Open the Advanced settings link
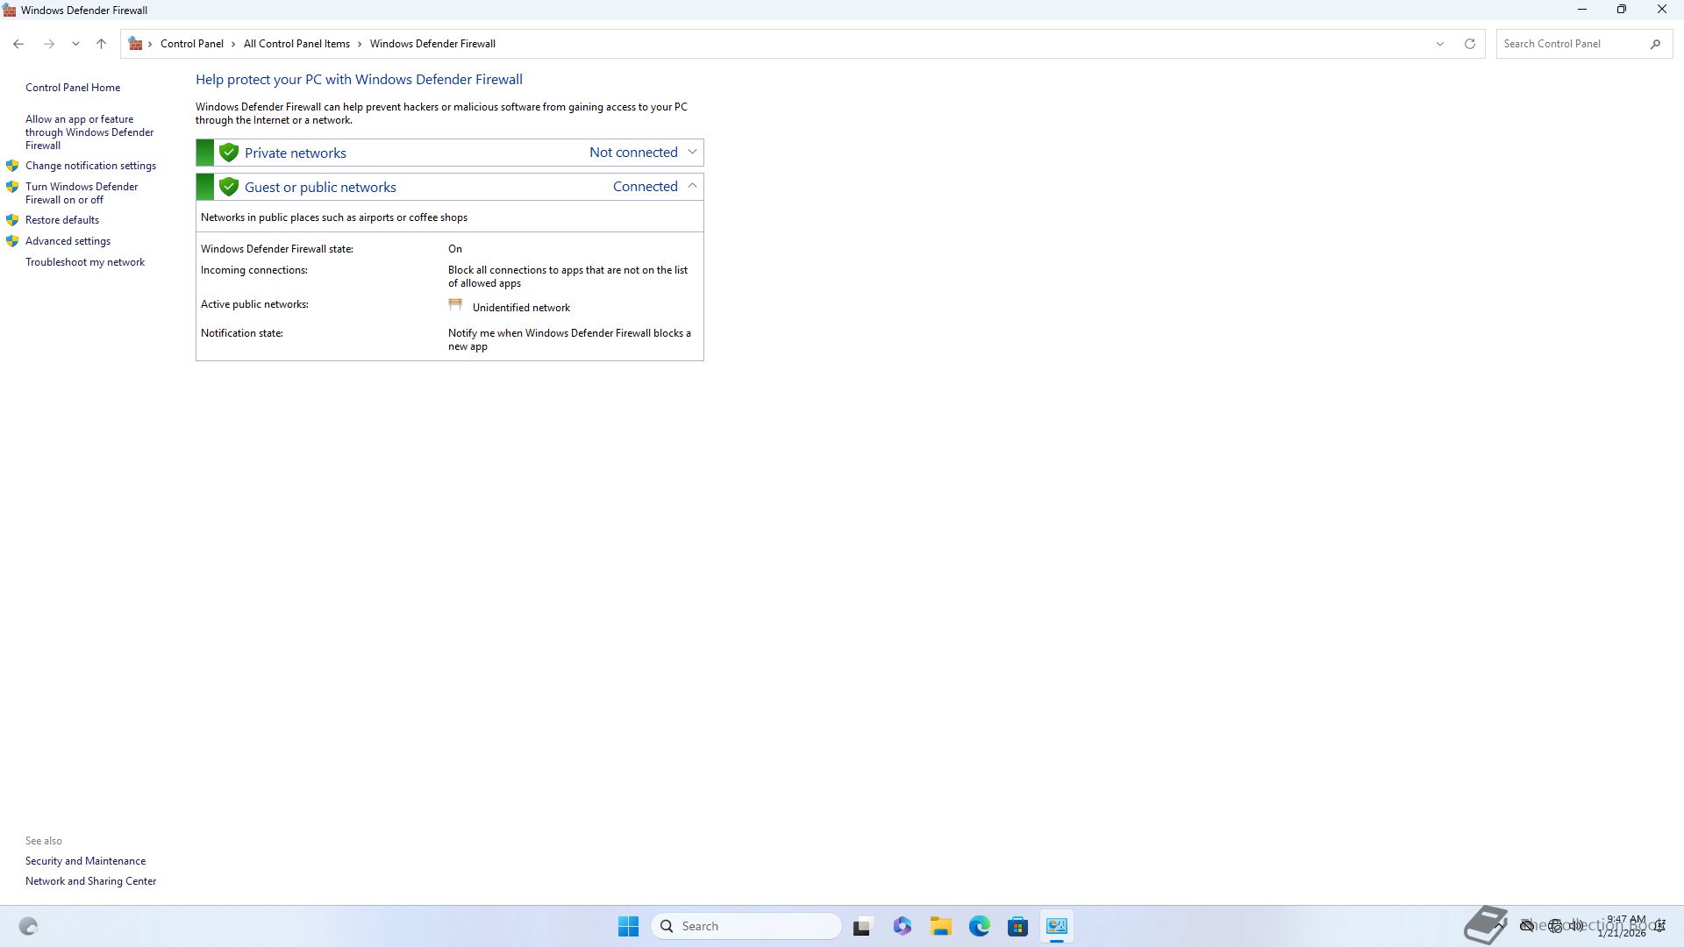 68,241
